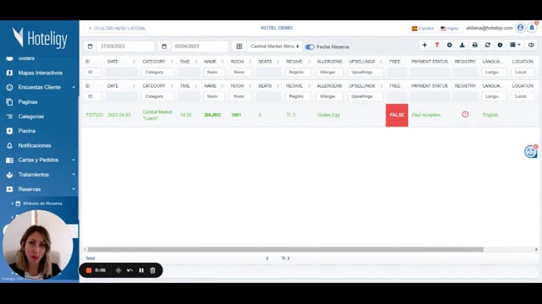Click reservation ID 7327223
The width and height of the screenshot is (542, 304).
click(x=94, y=115)
